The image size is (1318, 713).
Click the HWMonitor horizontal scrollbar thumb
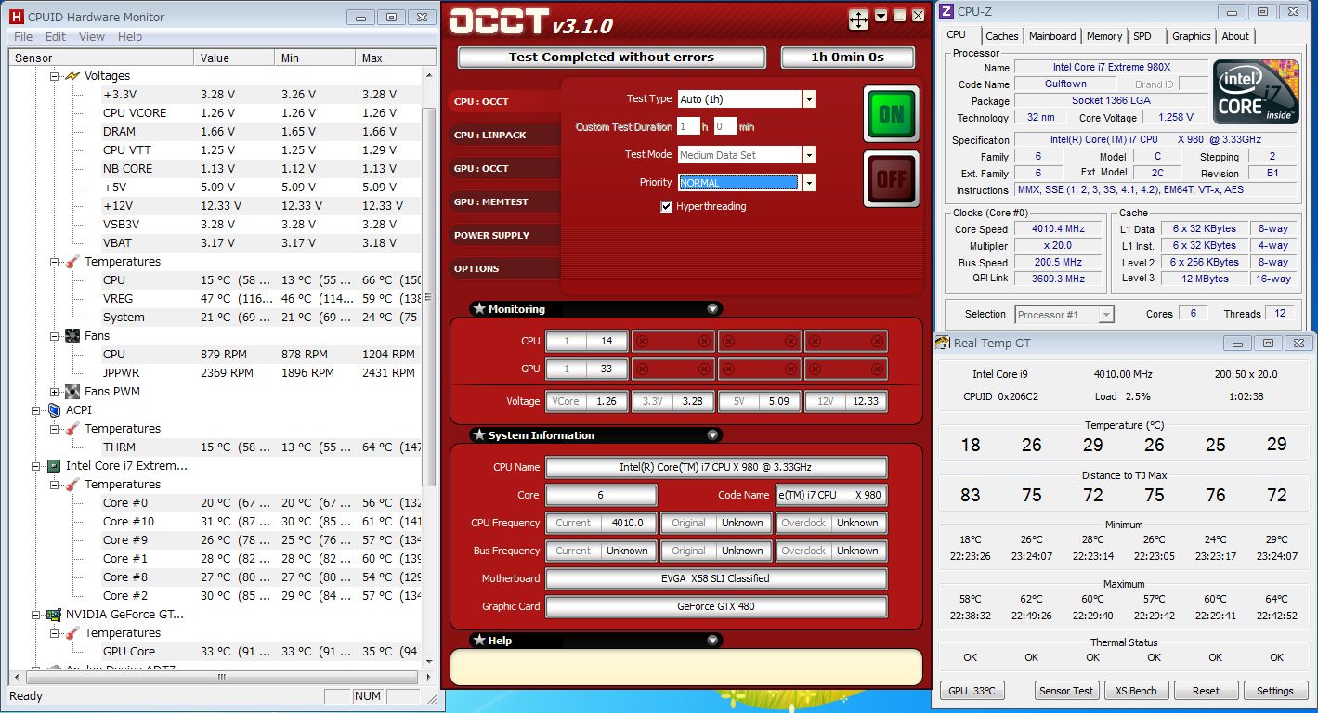[x=221, y=677]
